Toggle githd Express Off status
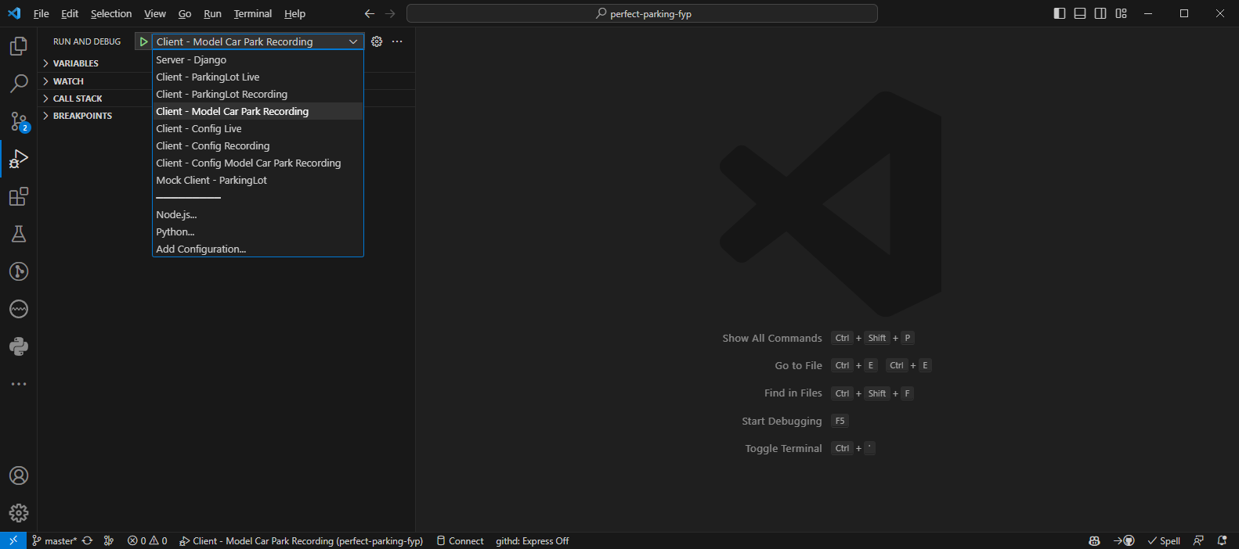Viewport: 1239px width, 549px height. [533, 540]
